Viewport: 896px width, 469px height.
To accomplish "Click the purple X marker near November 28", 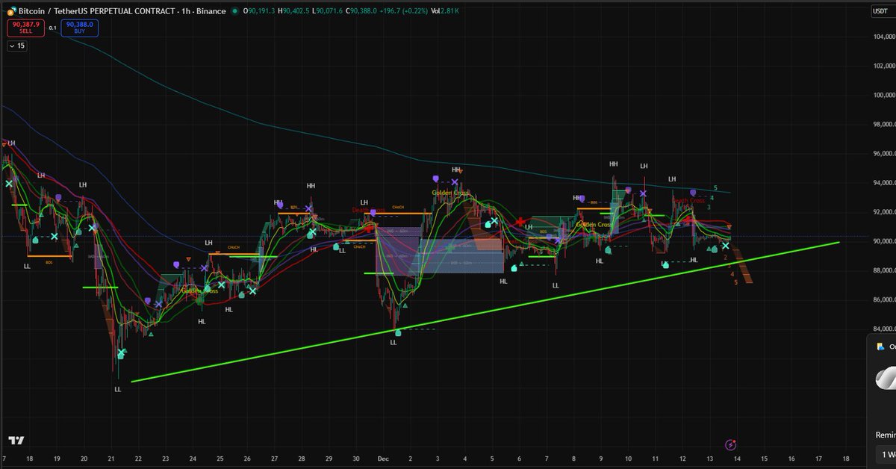I will (x=309, y=209).
